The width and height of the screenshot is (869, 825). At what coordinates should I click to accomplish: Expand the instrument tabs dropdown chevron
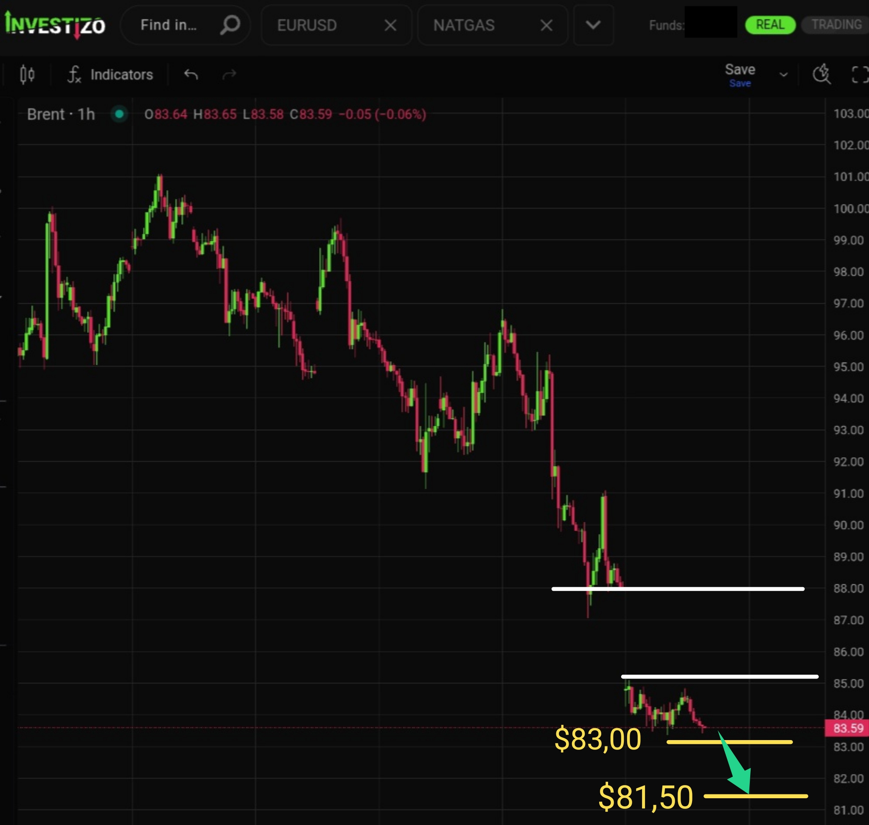pyautogui.click(x=593, y=25)
